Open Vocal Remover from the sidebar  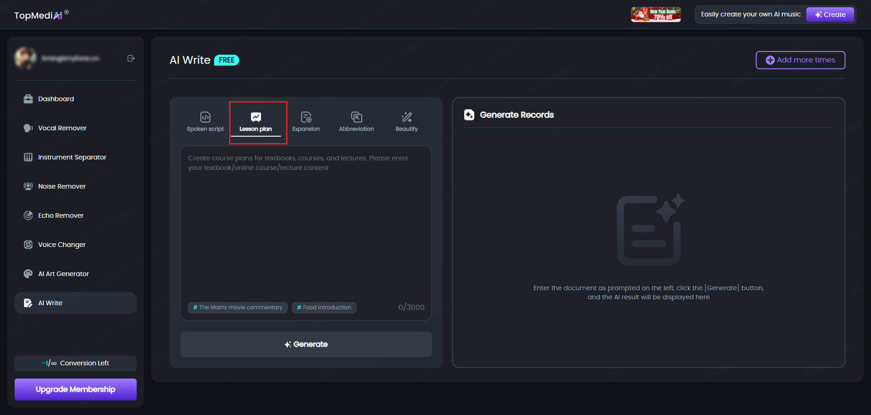click(76, 128)
